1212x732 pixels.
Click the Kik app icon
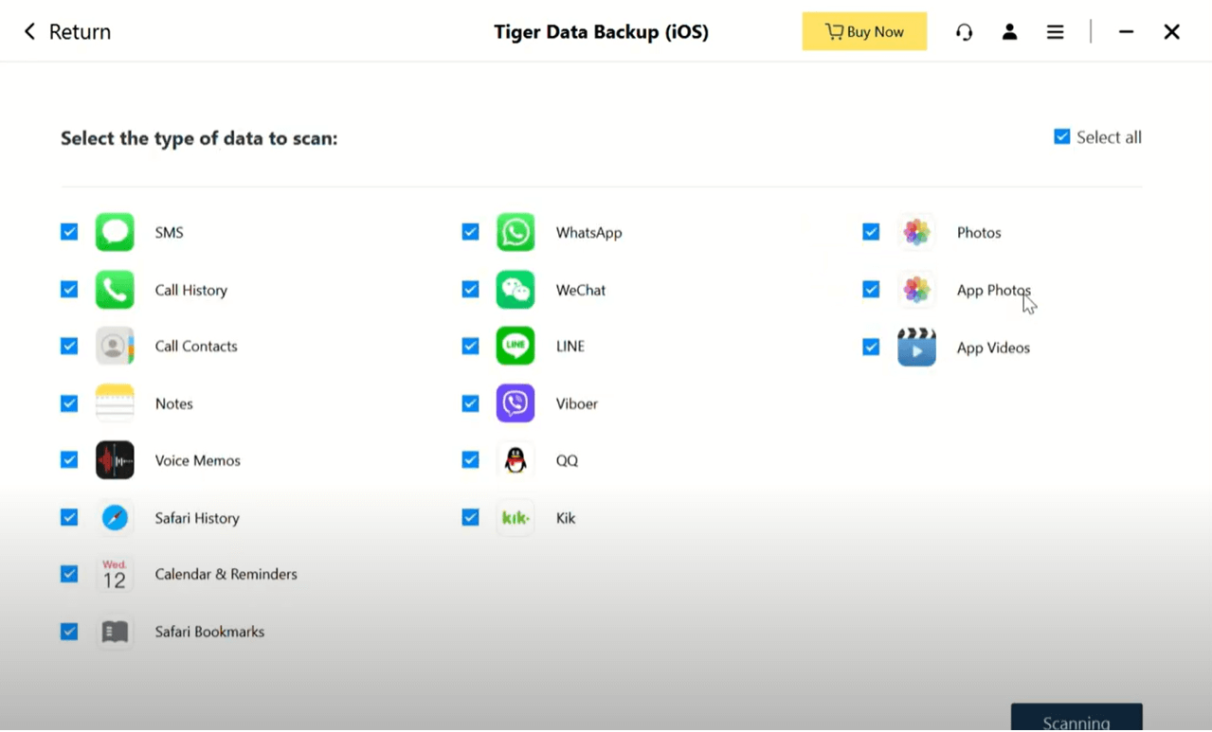coord(516,518)
